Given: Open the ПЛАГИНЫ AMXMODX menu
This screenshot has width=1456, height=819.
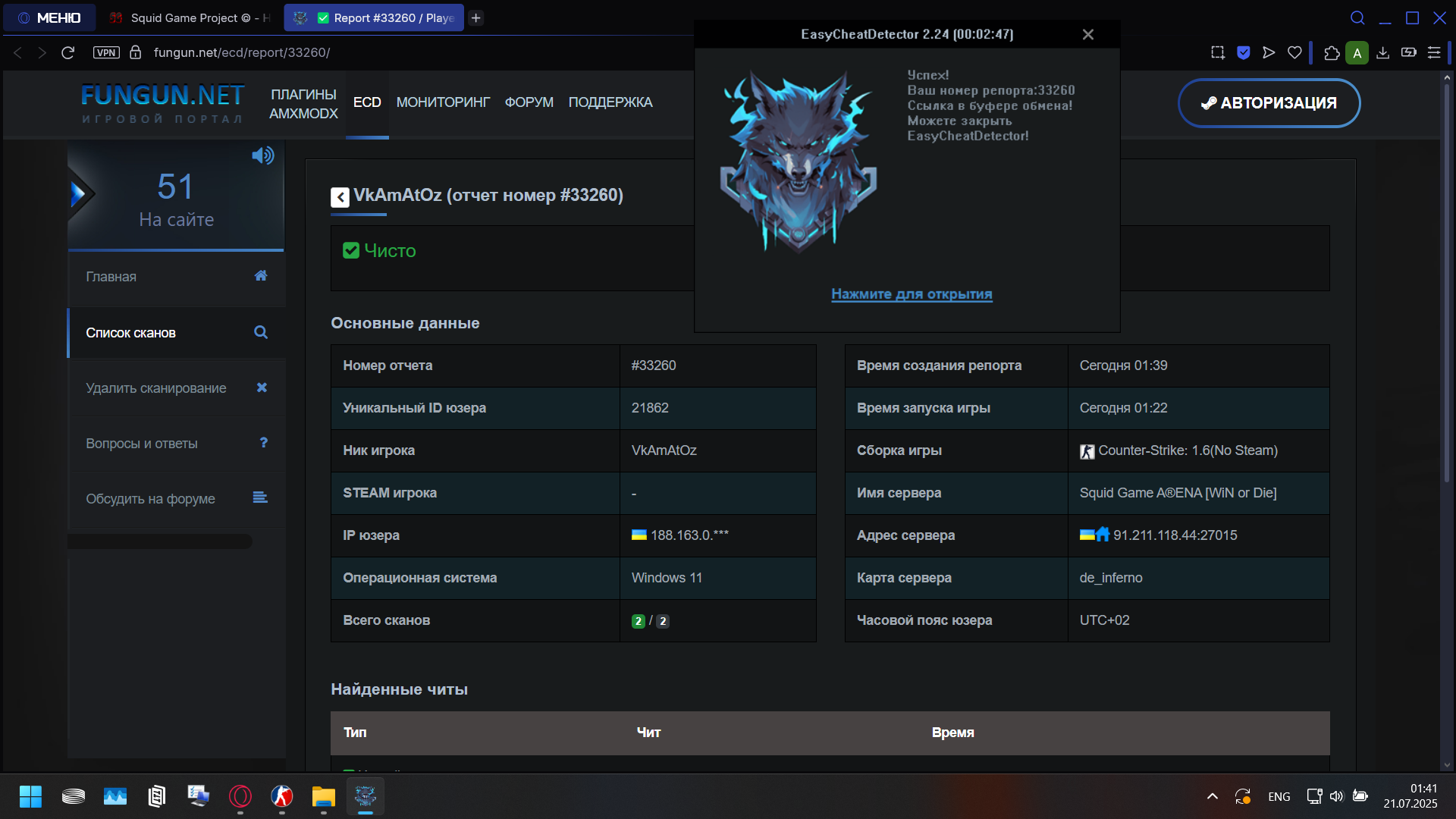Looking at the screenshot, I should pos(303,104).
